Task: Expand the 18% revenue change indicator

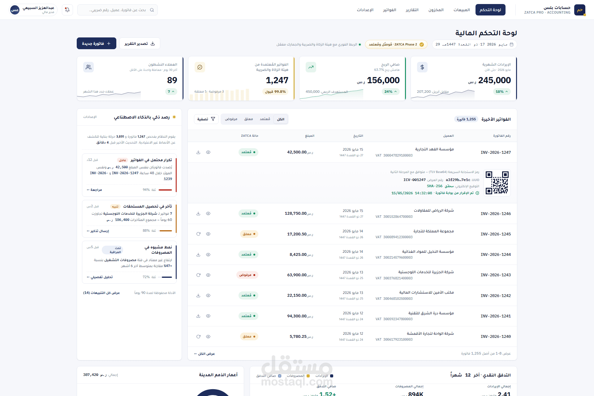Action: coord(502,92)
